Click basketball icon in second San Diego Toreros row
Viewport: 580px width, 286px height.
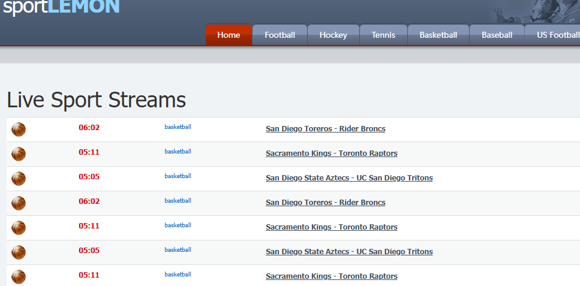pos(19,203)
